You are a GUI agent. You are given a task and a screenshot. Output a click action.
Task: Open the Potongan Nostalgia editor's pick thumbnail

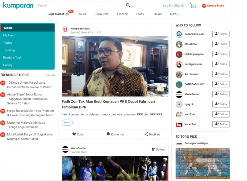click(203, 163)
